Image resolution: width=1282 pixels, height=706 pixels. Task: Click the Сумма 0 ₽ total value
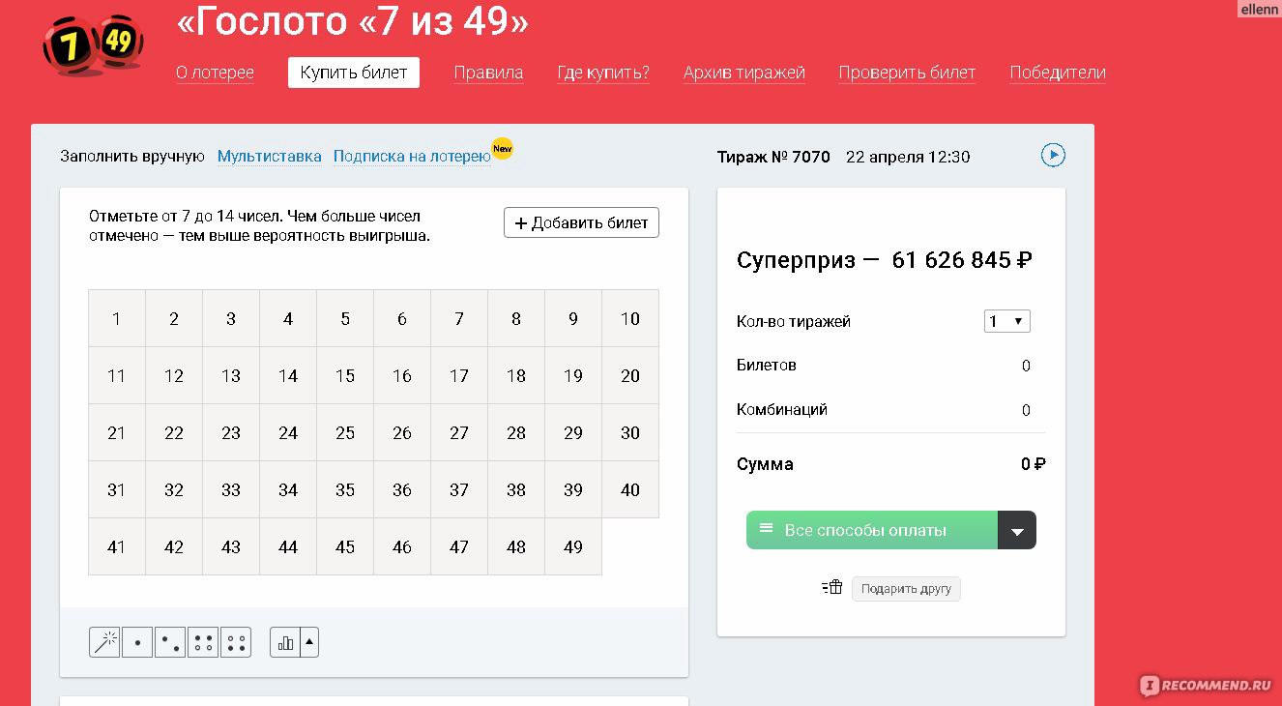(x=1034, y=464)
